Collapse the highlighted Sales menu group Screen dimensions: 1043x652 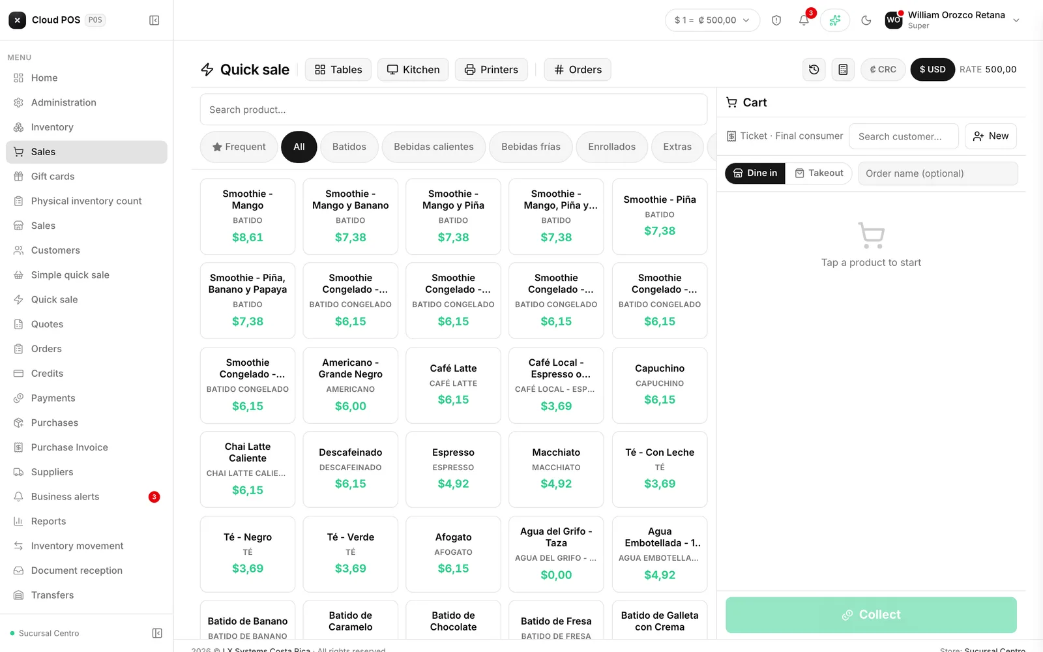click(x=87, y=152)
